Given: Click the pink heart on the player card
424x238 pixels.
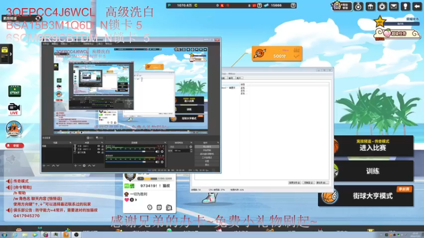Looking at the screenshot, I should pos(127,200).
